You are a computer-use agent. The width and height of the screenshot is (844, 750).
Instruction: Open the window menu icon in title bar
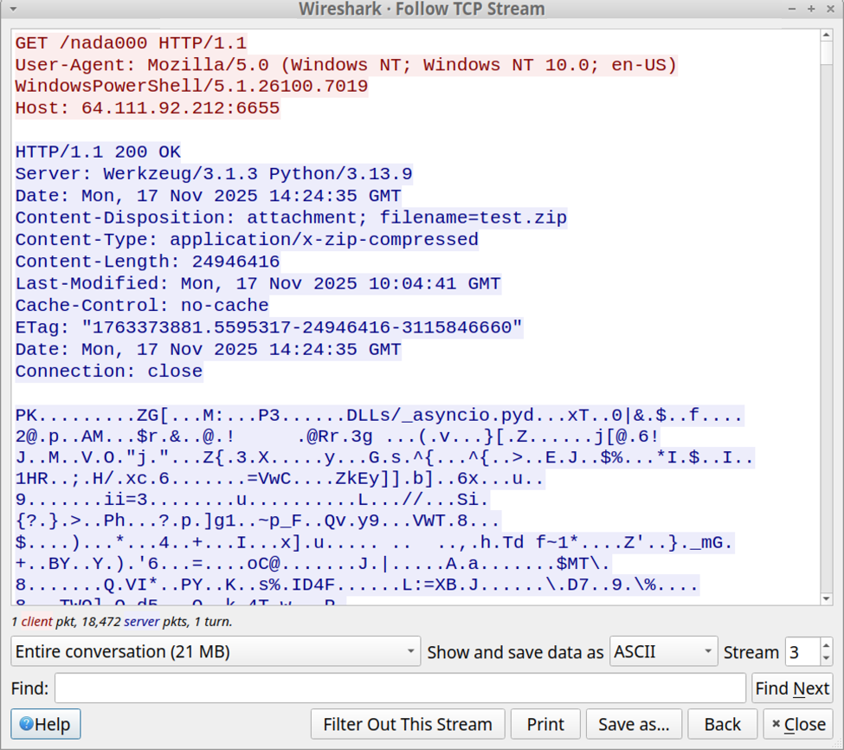[x=12, y=9]
